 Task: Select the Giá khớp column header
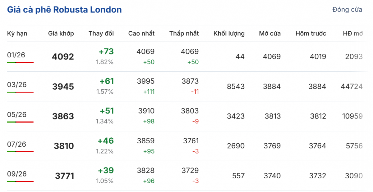coord(61,33)
